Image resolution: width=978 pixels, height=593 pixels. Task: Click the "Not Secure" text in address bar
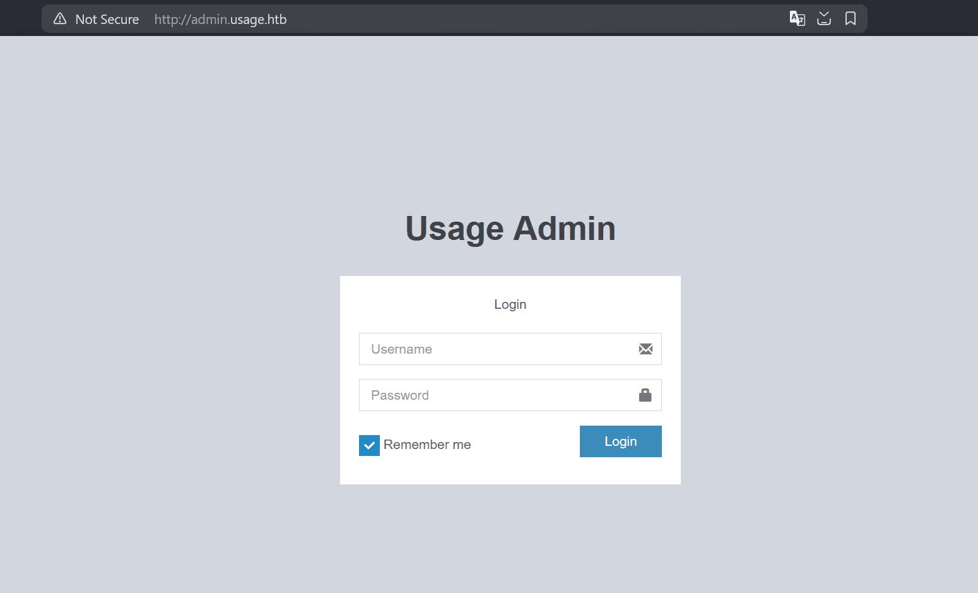(x=107, y=19)
